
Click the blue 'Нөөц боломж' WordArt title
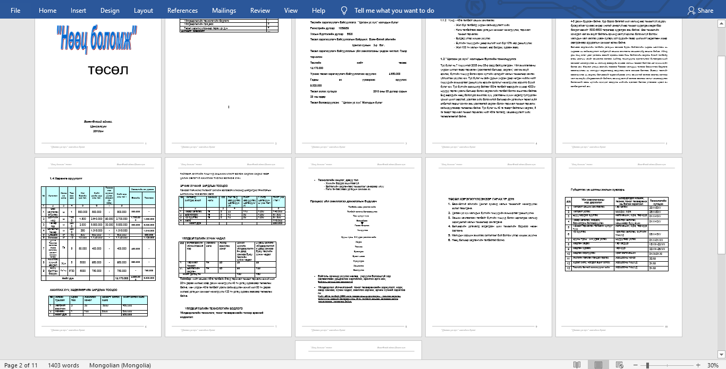point(97,39)
